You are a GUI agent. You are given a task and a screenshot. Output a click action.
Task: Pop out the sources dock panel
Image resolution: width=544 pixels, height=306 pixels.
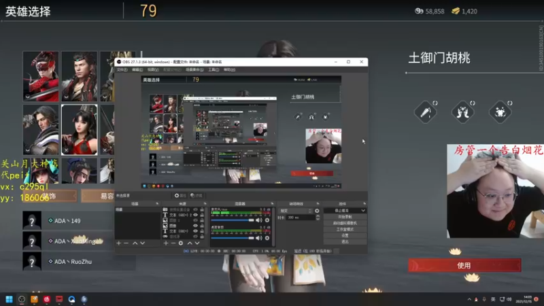point(205,203)
